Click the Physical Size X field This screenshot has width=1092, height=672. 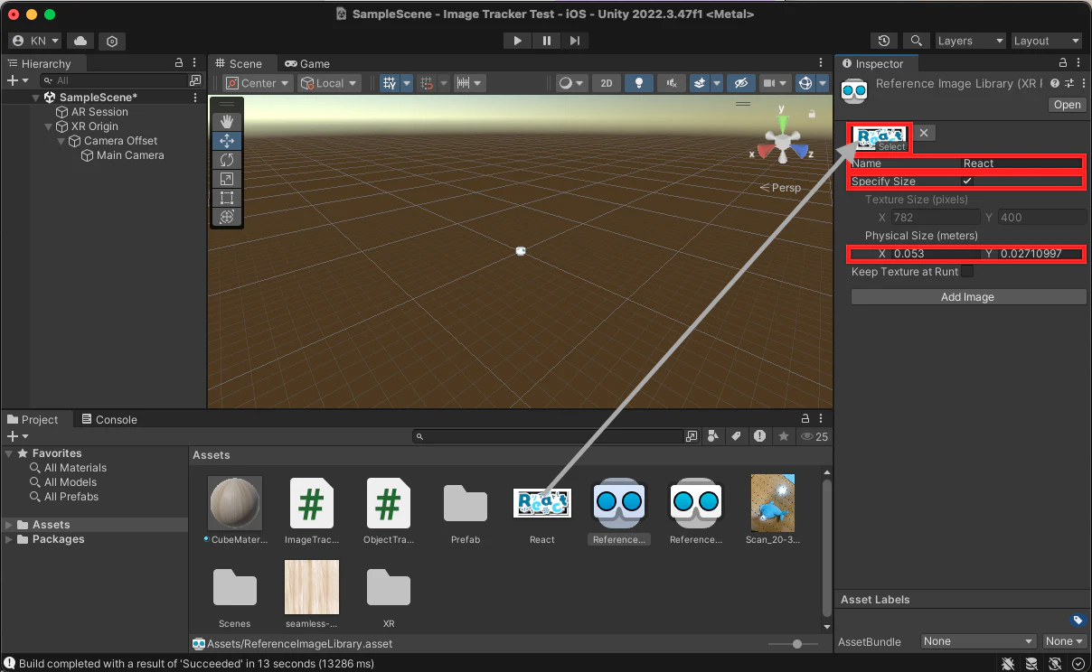click(x=936, y=254)
